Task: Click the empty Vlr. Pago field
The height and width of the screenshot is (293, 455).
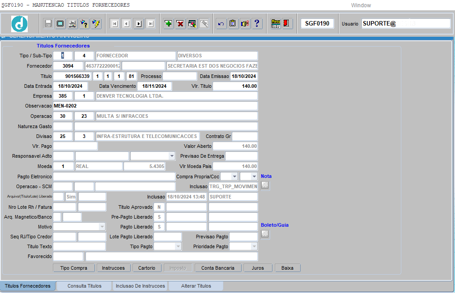Action: [76, 146]
